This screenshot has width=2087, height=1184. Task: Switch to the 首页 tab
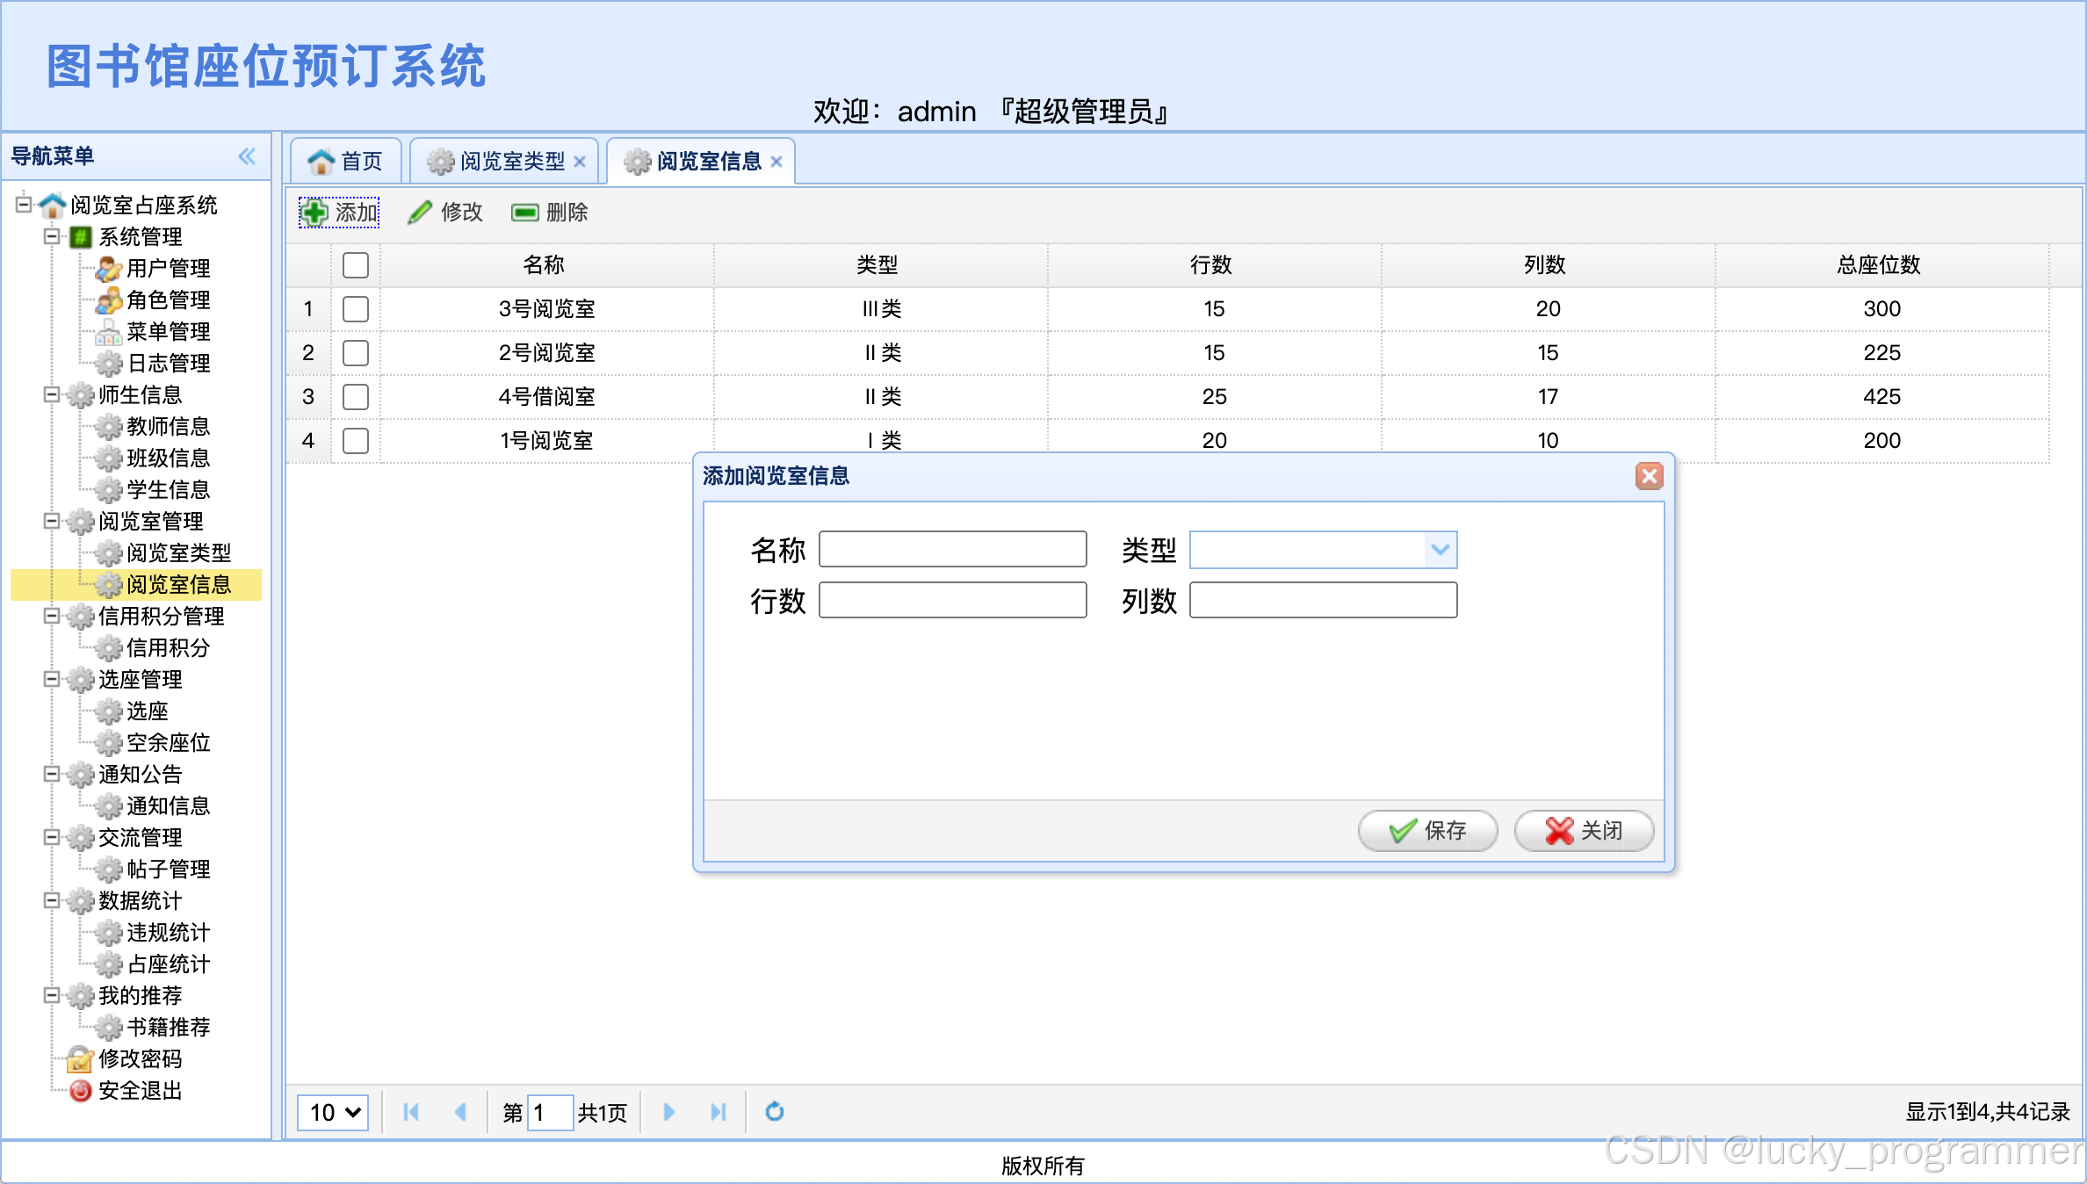[346, 162]
